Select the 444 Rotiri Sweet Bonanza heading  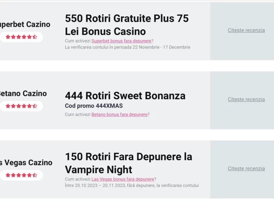[125, 96]
